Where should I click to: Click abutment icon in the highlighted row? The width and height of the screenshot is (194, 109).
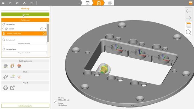pyautogui.click(x=4, y=34)
